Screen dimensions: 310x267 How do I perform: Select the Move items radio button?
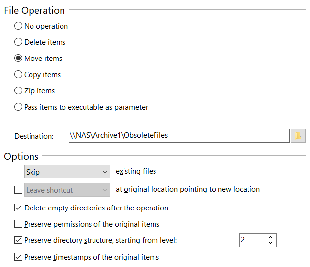point(18,59)
